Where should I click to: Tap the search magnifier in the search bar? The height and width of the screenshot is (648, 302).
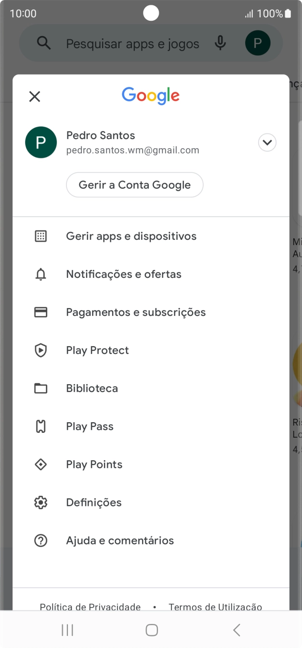coord(44,43)
